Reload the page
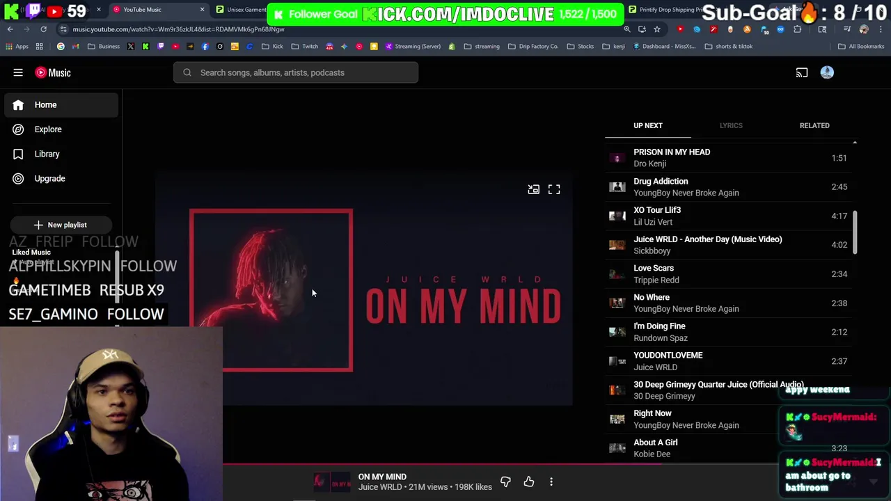Image resolution: width=891 pixels, height=501 pixels. (43, 29)
